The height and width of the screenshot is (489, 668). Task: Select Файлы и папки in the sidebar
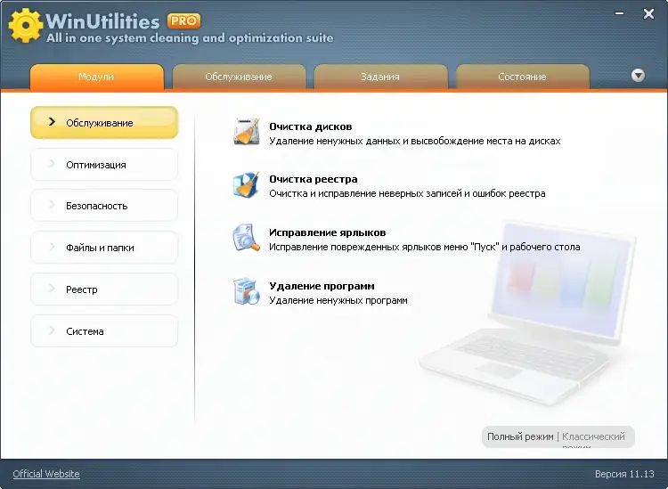click(x=104, y=248)
